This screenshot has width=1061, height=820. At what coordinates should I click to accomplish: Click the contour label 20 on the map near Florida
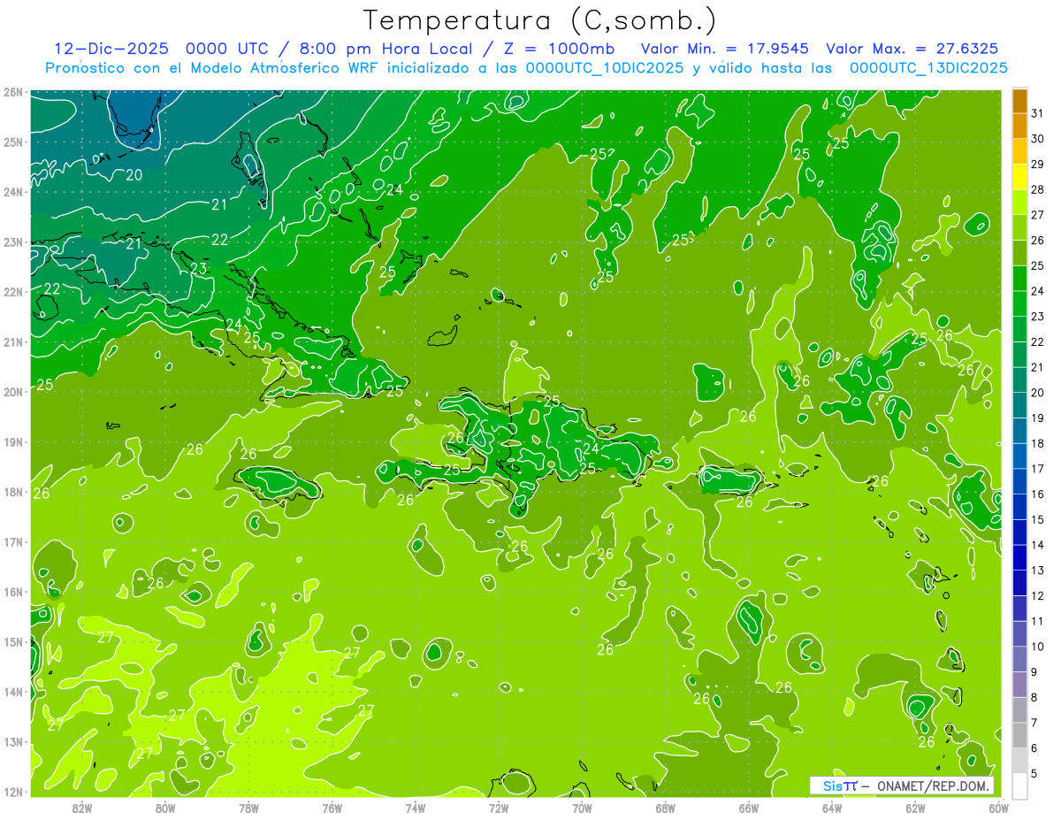click(134, 175)
